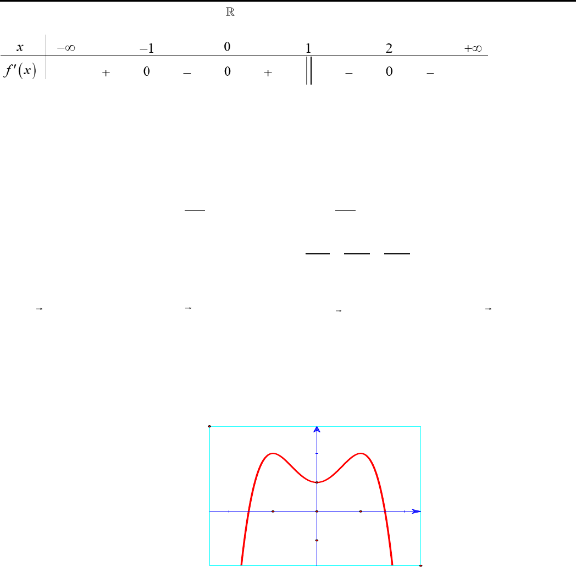Select the −∞ value in the x row

pyautogui.click(x=65, y=48)
